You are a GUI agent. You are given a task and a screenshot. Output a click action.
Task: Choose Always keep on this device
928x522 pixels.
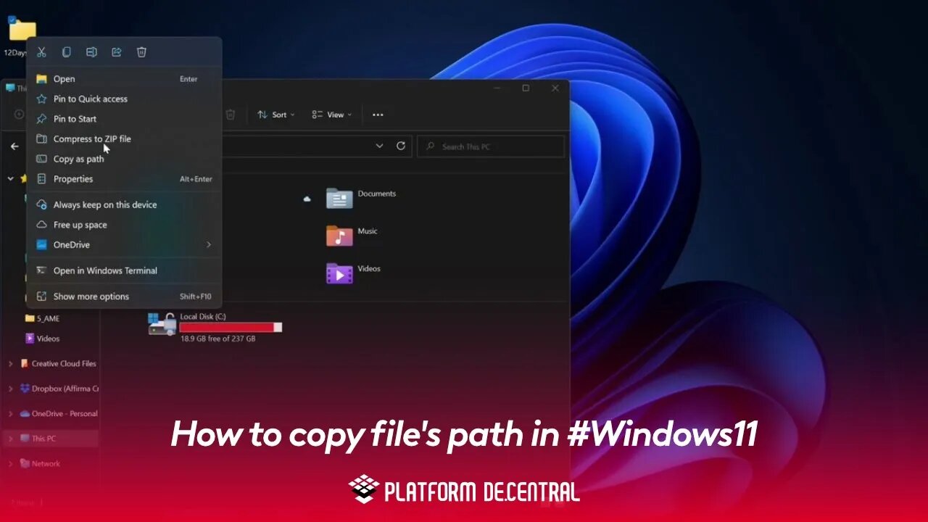[124, 204]
